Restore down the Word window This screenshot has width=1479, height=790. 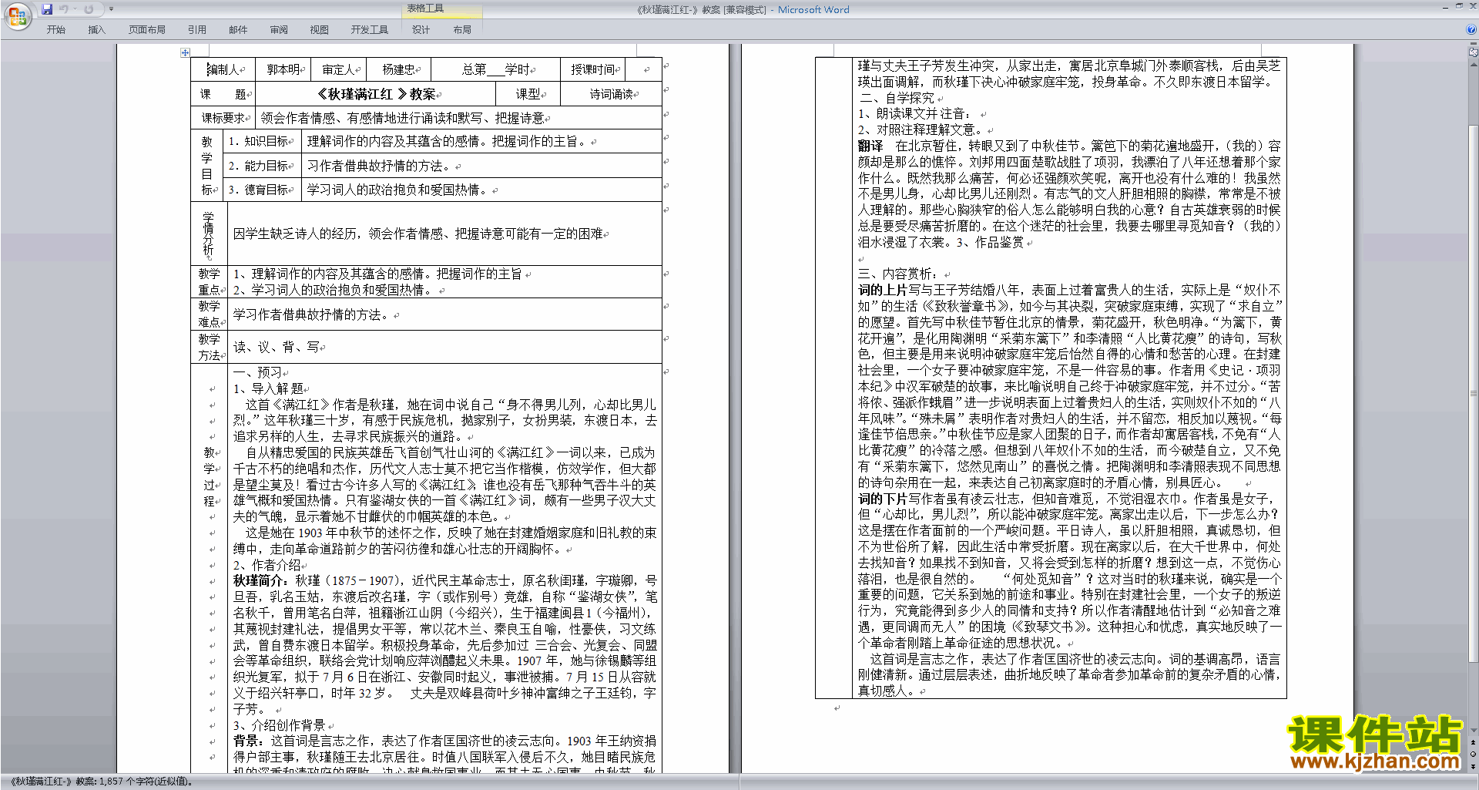[x=1459, y=6]
